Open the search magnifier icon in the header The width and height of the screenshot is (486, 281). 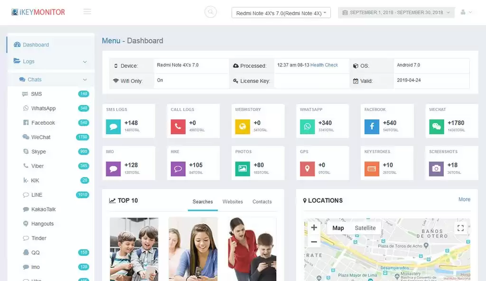(x=210, y=11)
